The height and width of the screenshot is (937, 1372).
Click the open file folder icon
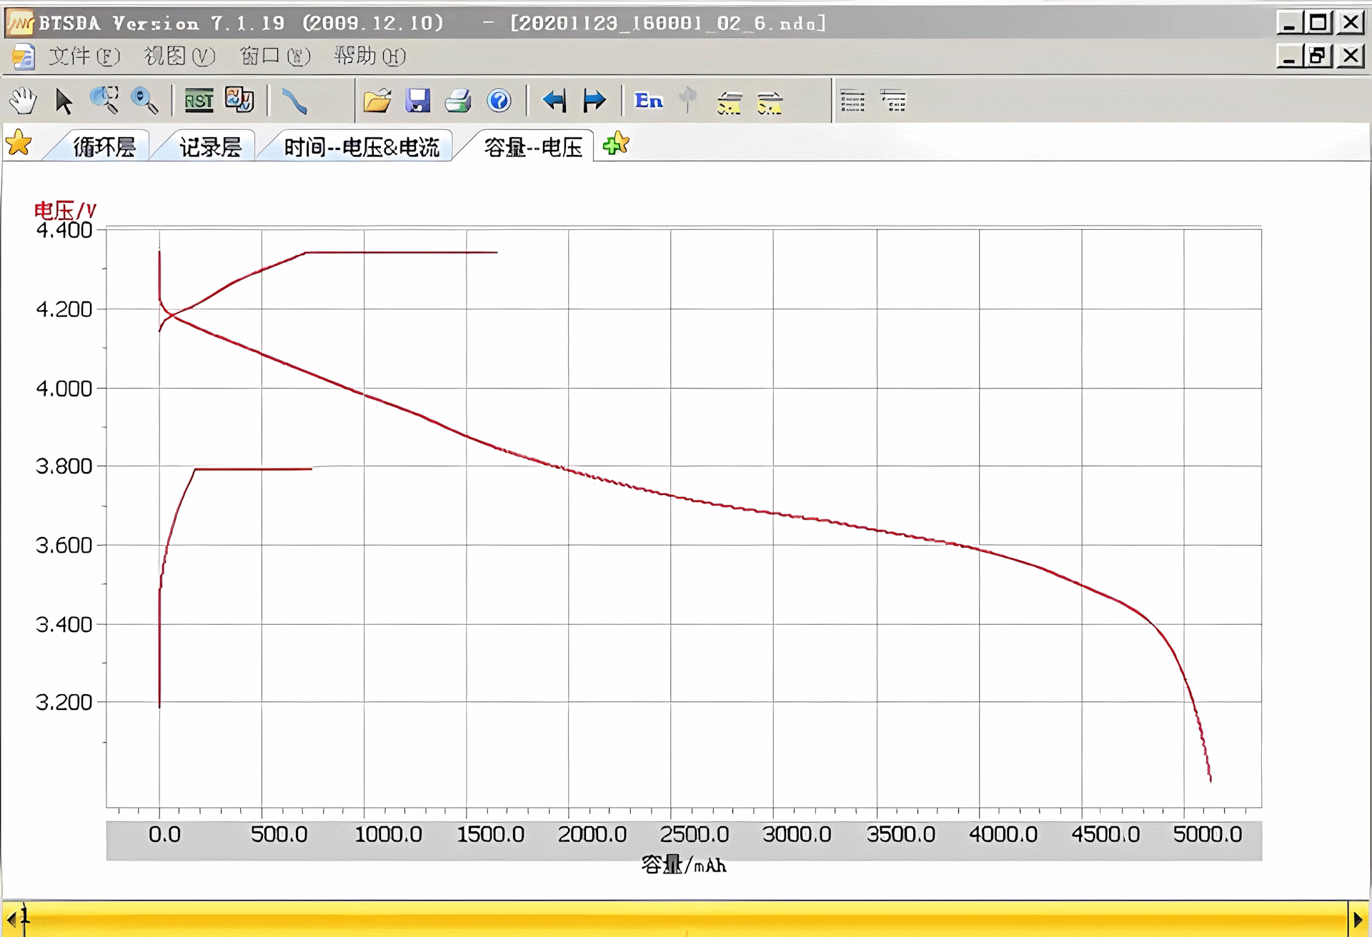[x=377, y=101]
